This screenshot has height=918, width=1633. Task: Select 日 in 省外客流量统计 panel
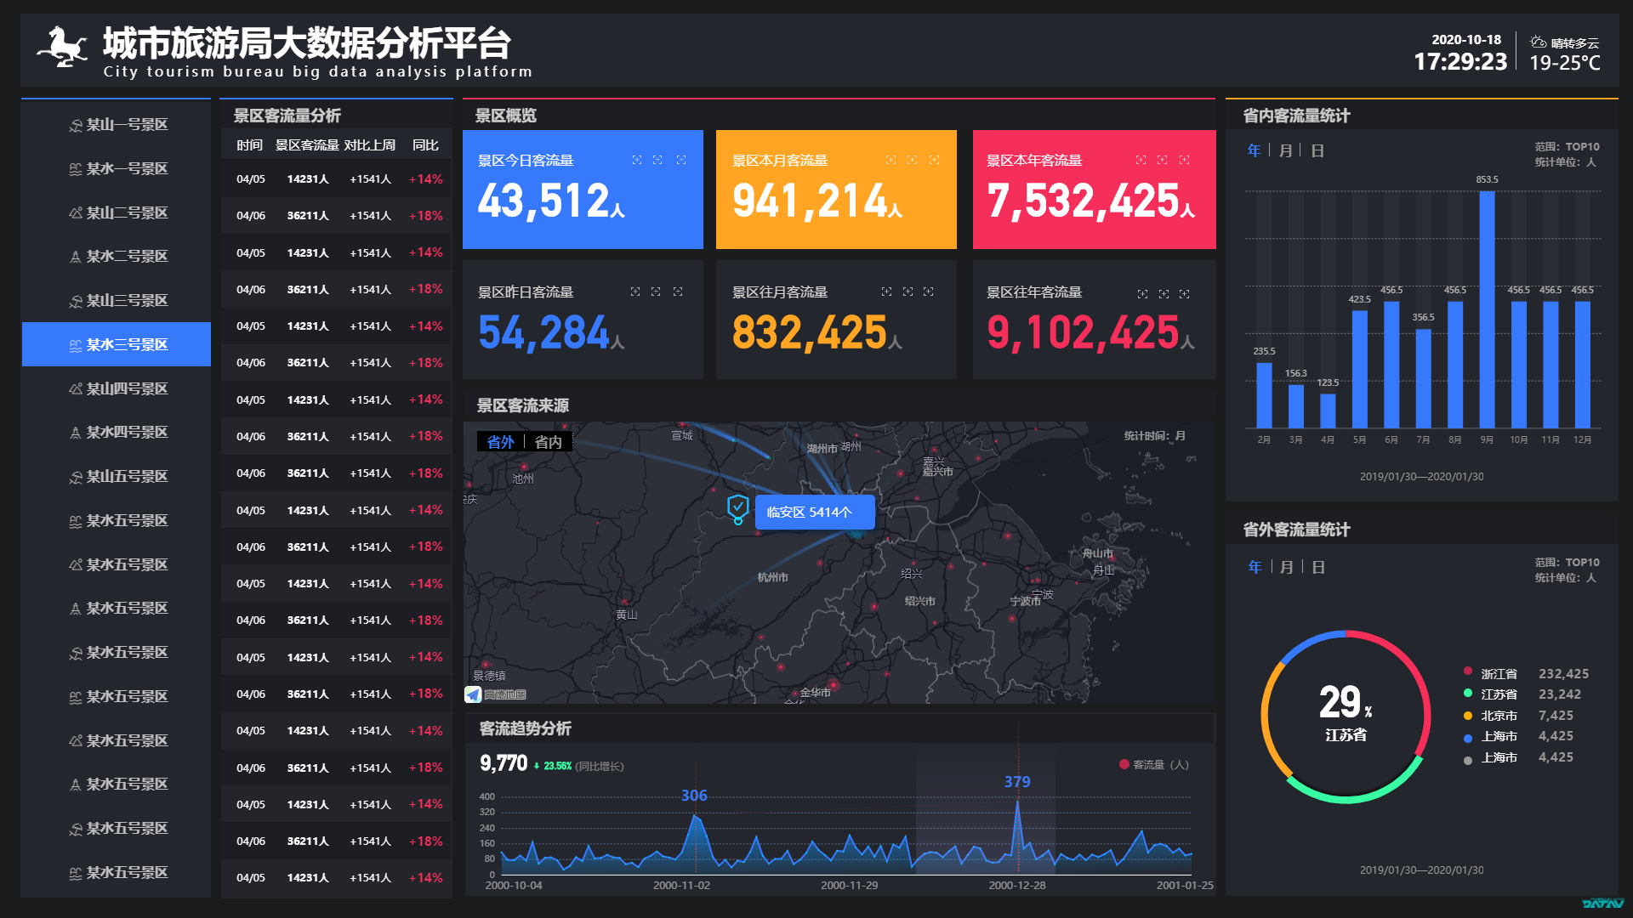pyautogui.click(x=1317, y=567)
